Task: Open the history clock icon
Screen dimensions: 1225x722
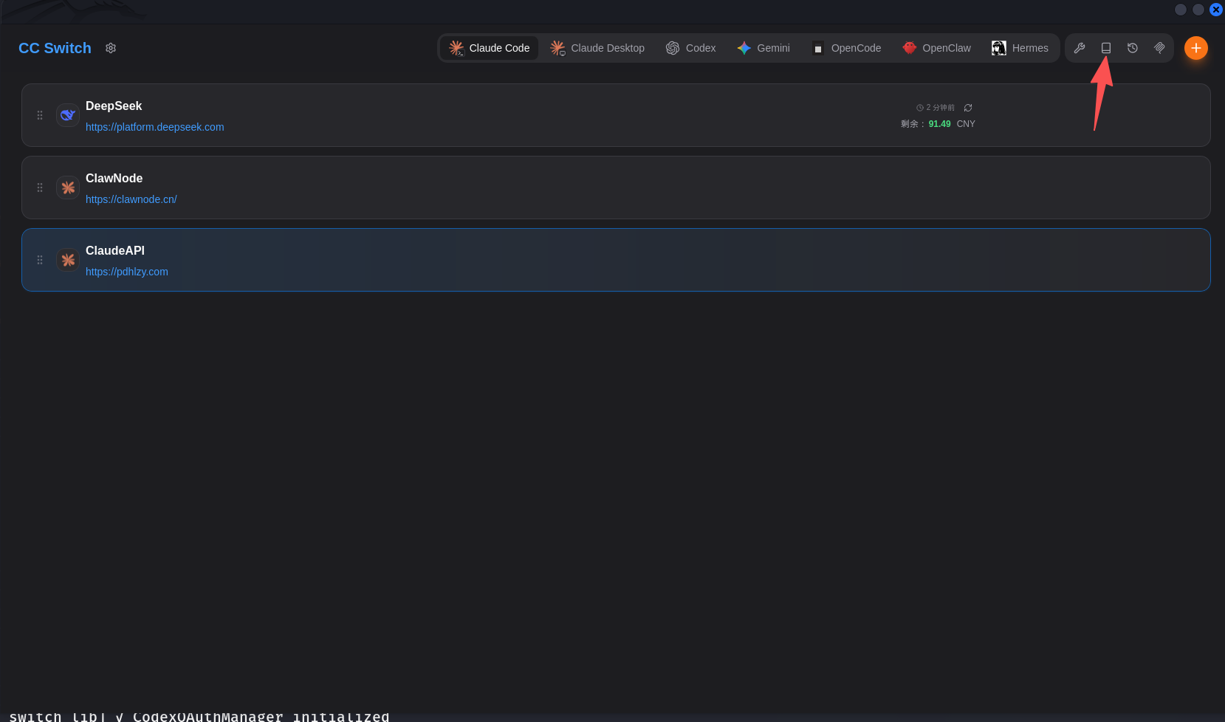Action: [x=1133, y=48]
